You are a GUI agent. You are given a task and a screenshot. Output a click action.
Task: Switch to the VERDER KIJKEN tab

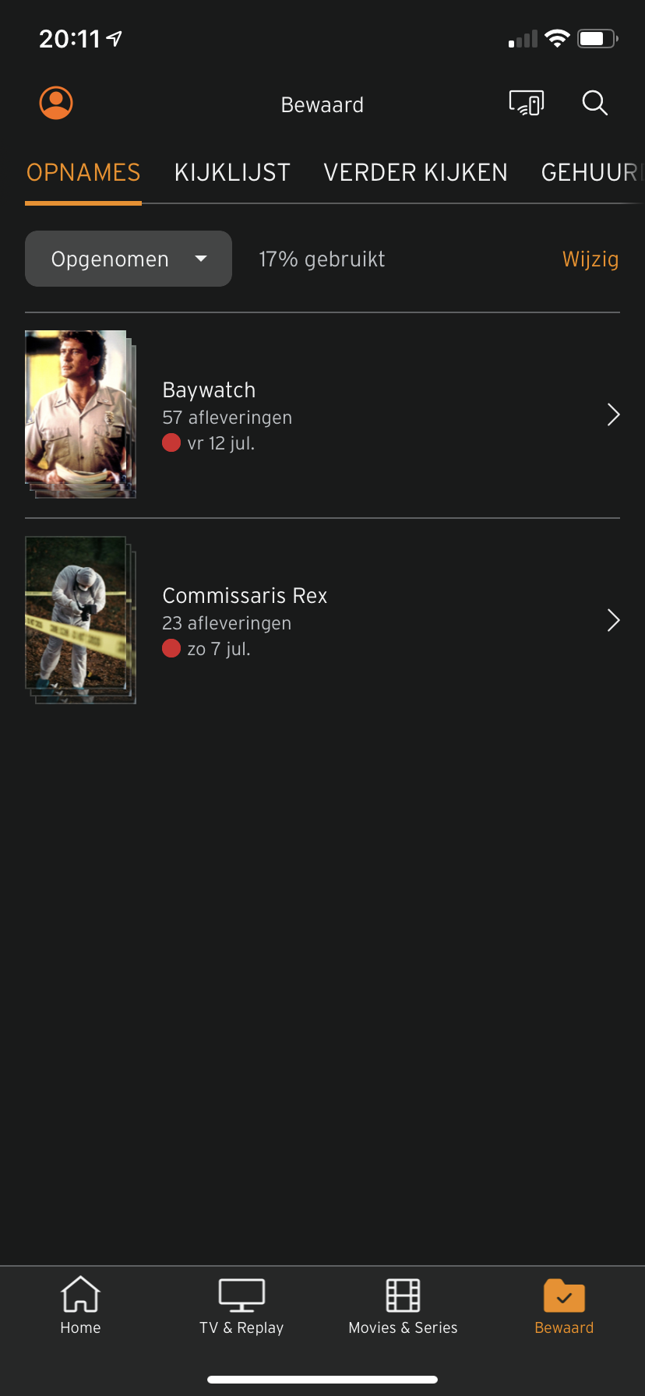pos(416,172)
